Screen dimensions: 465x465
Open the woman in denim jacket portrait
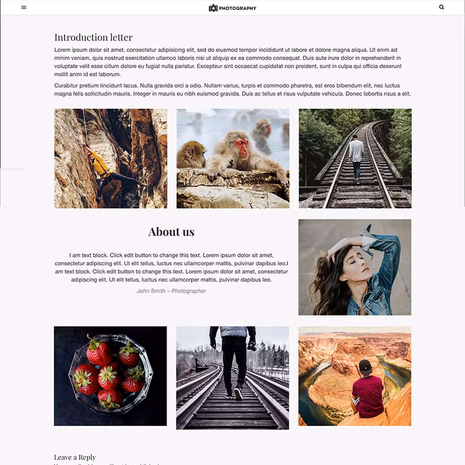point(355,267)
